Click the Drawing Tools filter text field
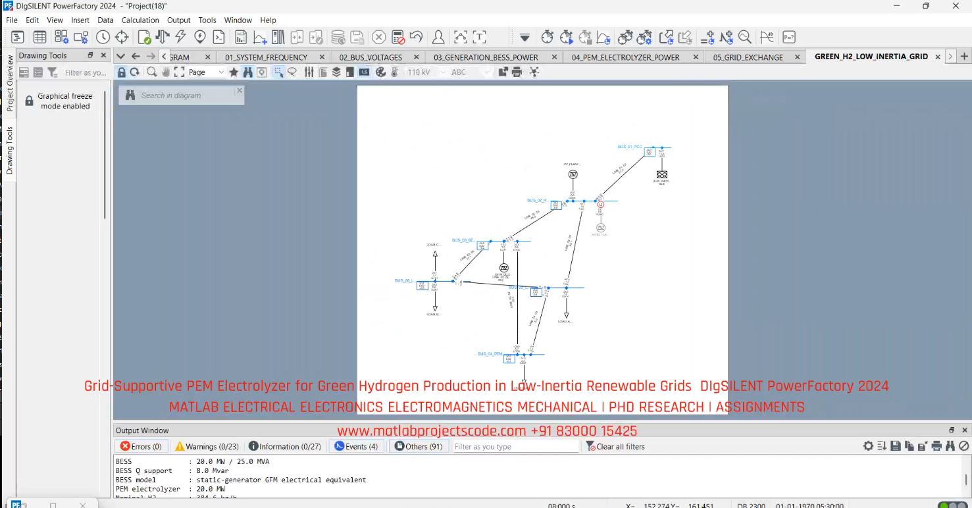Viewport: 972px width, 508px height. click(85, 72)
